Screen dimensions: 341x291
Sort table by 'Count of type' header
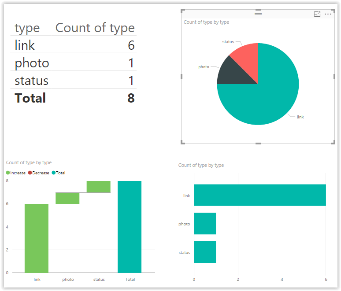(95, 28)
